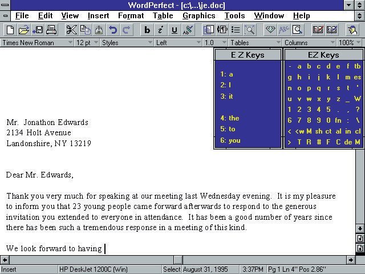
Task: Print the document with printer icon
Action: click(x=51, y=30)
